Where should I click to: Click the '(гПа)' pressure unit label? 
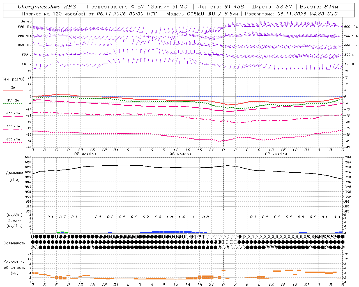click(15, 180)
